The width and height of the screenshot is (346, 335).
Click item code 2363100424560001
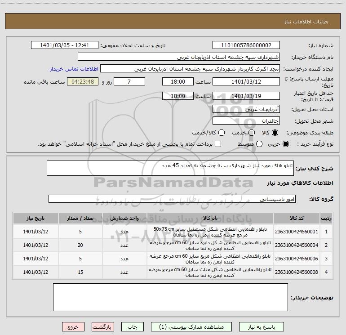[297, 232]
